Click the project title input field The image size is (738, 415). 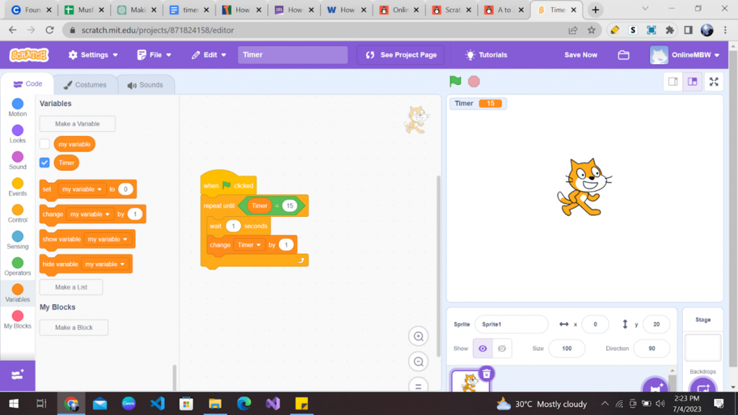coord(293,54)
